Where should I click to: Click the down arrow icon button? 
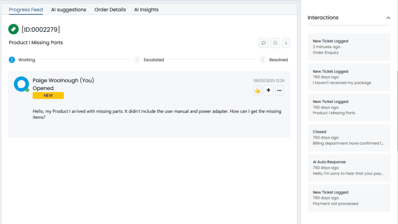tap(286, 43)
